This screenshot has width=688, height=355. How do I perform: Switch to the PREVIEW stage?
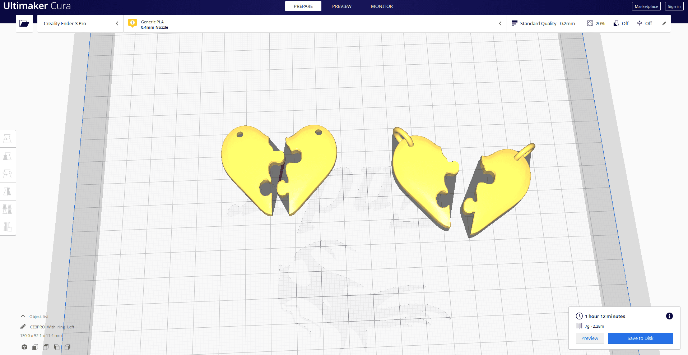coord(342,6)
